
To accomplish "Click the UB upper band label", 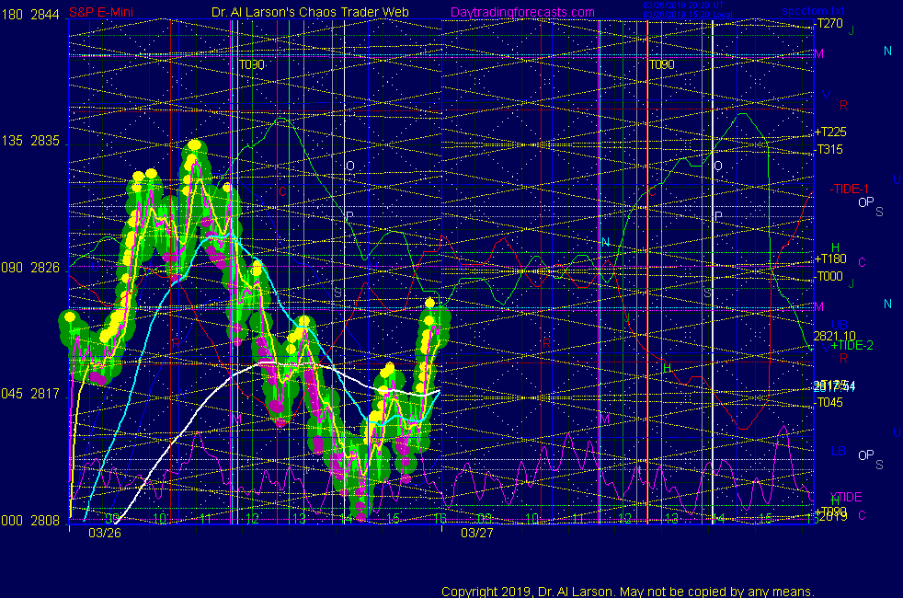I will [839, 326].
